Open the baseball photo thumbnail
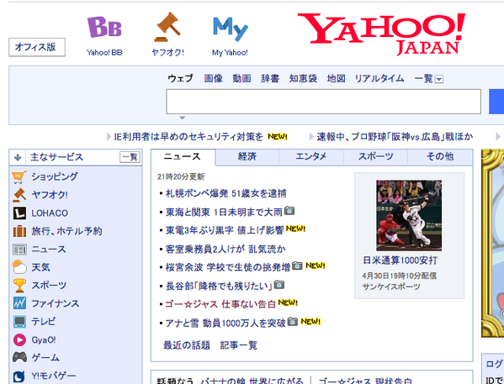Screen dimensions: 504x384 click(x=409, y=215)
